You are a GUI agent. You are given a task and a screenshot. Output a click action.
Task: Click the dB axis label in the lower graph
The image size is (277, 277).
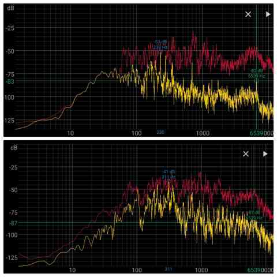coord(14,148)
